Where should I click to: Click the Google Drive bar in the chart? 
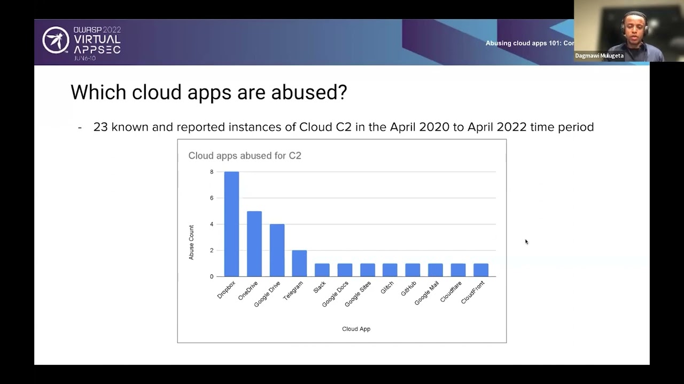(x=277, y=250)
